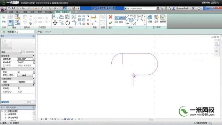The height and width of the screenshot is (125, 222).
Task: Click the Save disk icon
Action: click(13, 8)
